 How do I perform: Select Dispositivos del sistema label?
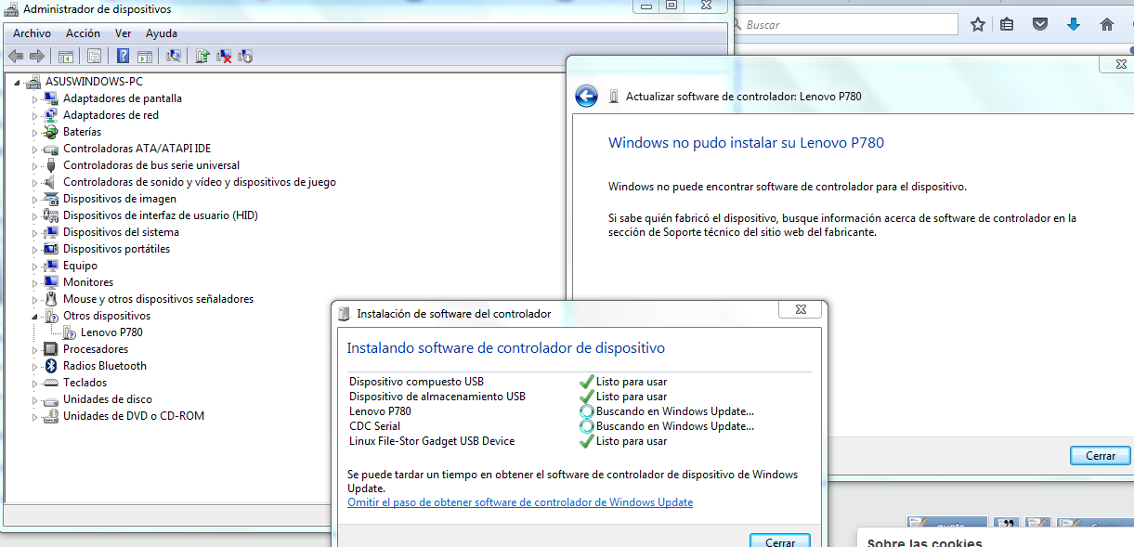tap(121, 232)
